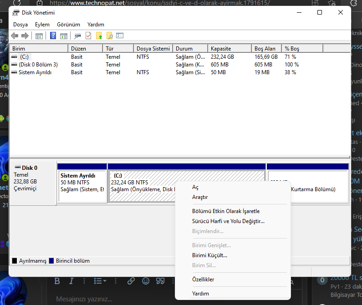Screen dimensions: 362x305
Task: Sort by the % Boş column header
Action: [x=302, y=49]
